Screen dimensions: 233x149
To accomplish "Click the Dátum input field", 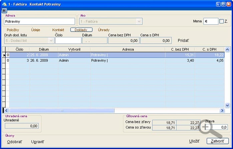I will click(95, 41).
